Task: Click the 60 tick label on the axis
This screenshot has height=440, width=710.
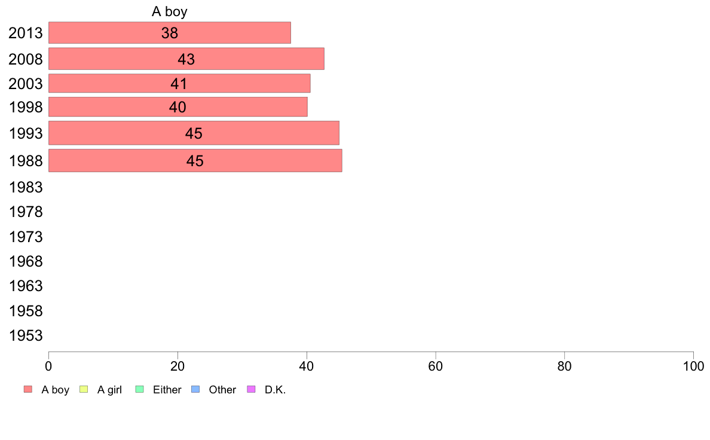Action: pyautogui.click(x=436, y=365)
